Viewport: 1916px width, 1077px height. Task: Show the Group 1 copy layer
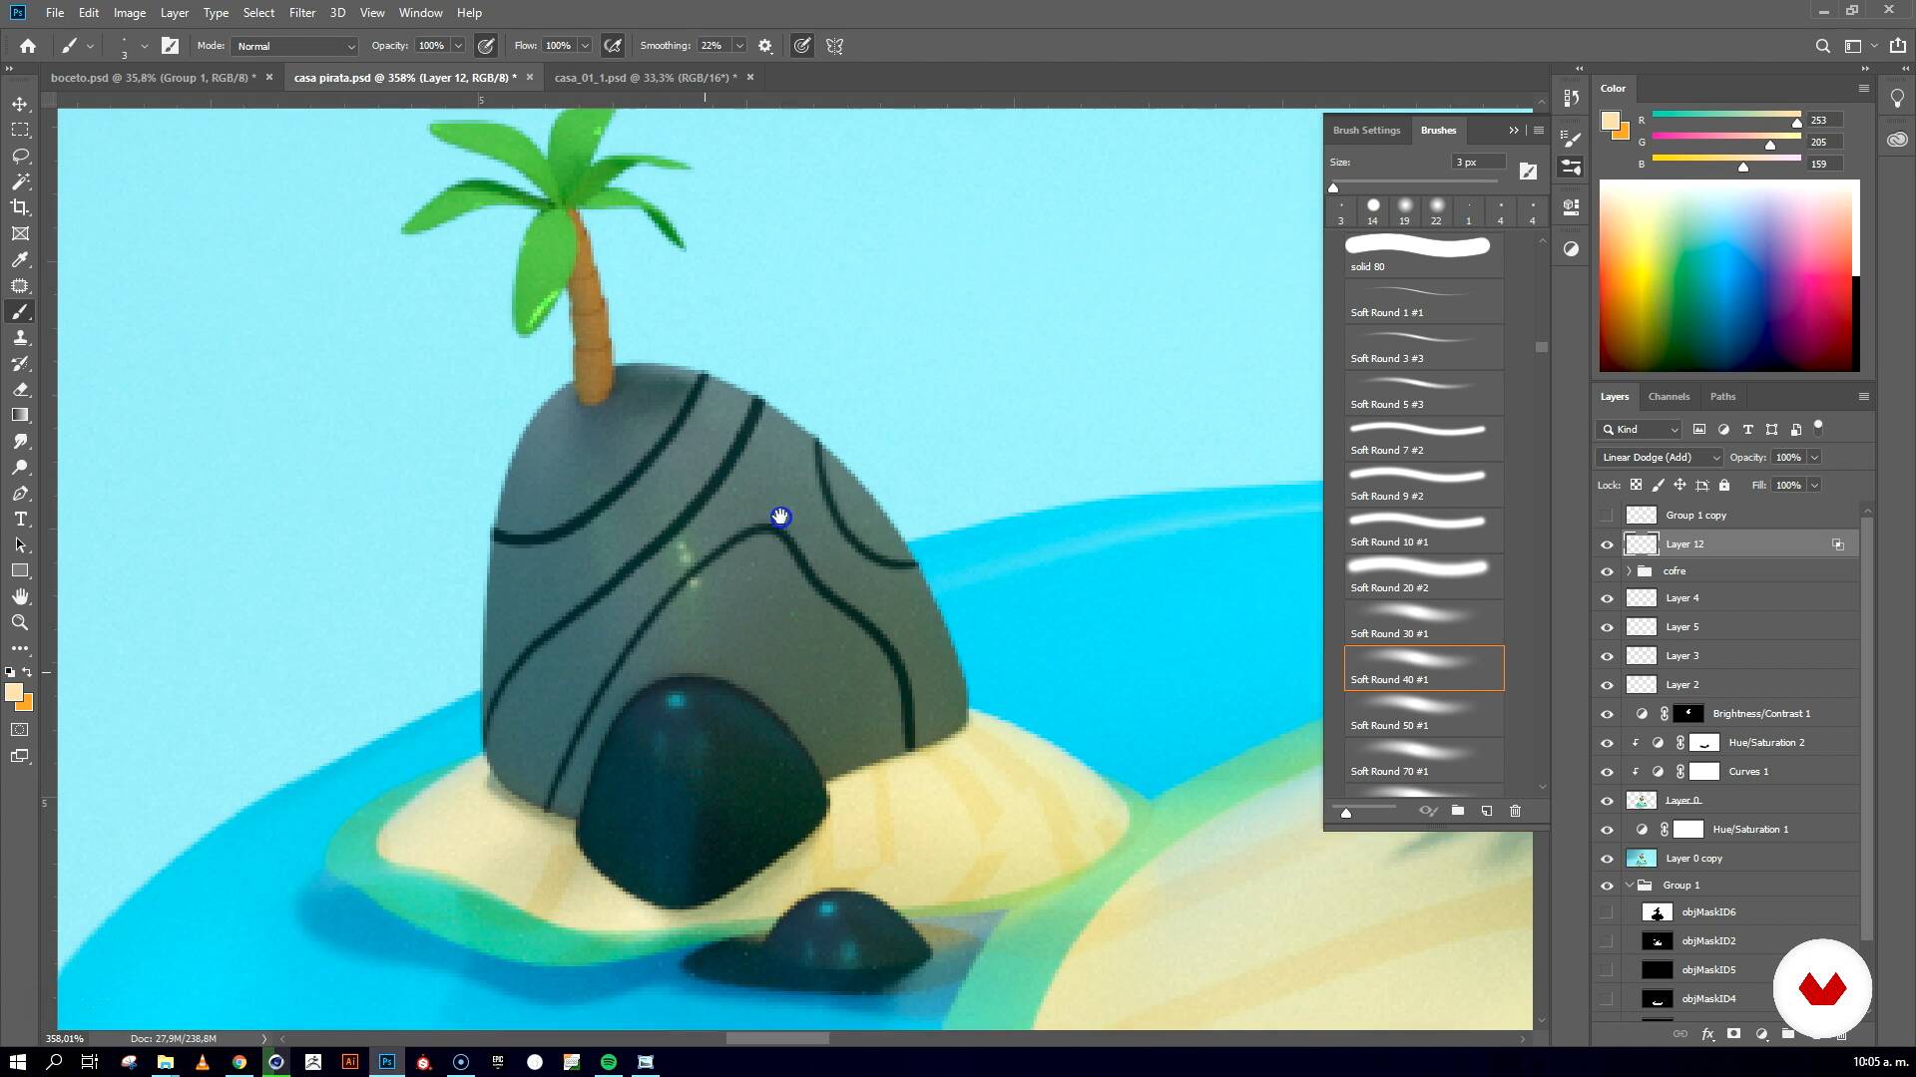coord(1607,516)
